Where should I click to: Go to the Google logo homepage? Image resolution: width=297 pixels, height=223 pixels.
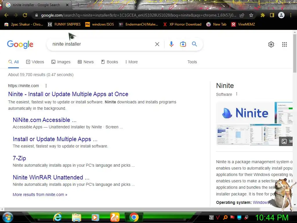pyautogui.click(x=20, y=44)
